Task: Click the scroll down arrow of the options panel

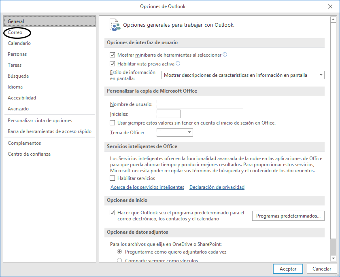Action: pyautogui.click(x=333, y=258)
